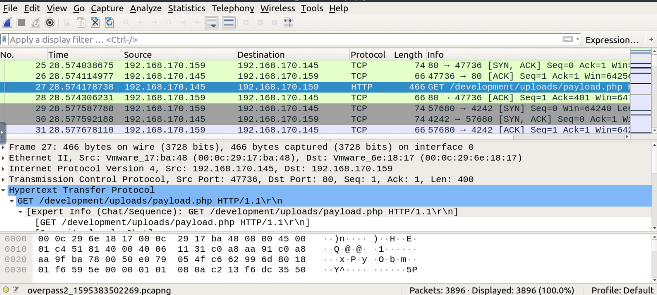Click the expert info status circle icon

tap(6, 290)
